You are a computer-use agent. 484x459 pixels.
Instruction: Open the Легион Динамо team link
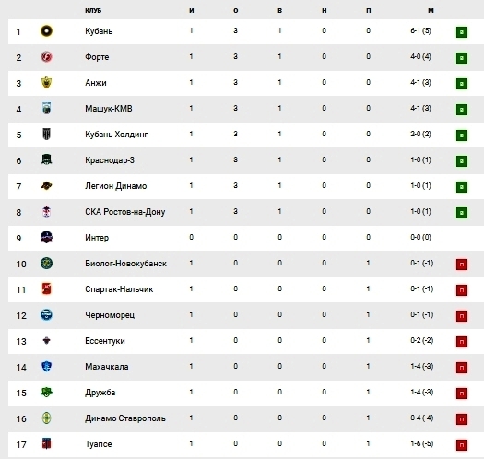(116, 186)
